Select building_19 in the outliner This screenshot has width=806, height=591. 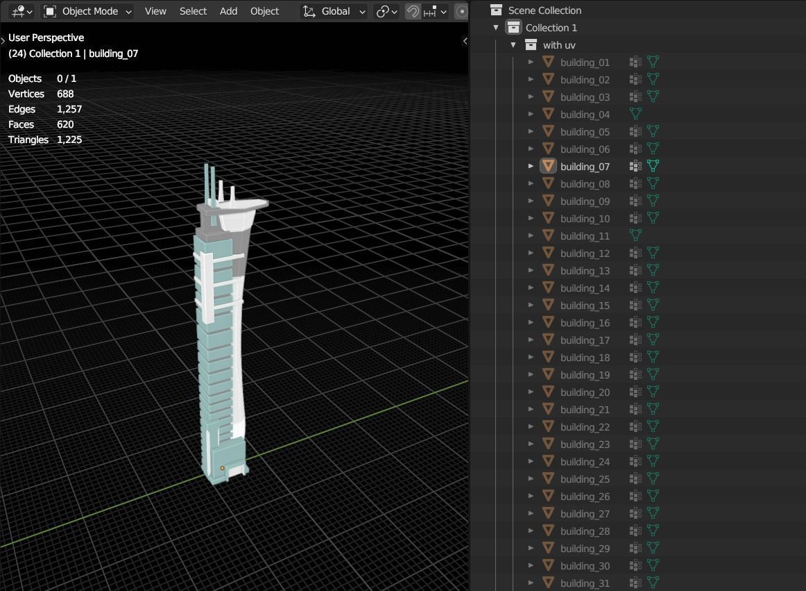(x=585, y=375)
